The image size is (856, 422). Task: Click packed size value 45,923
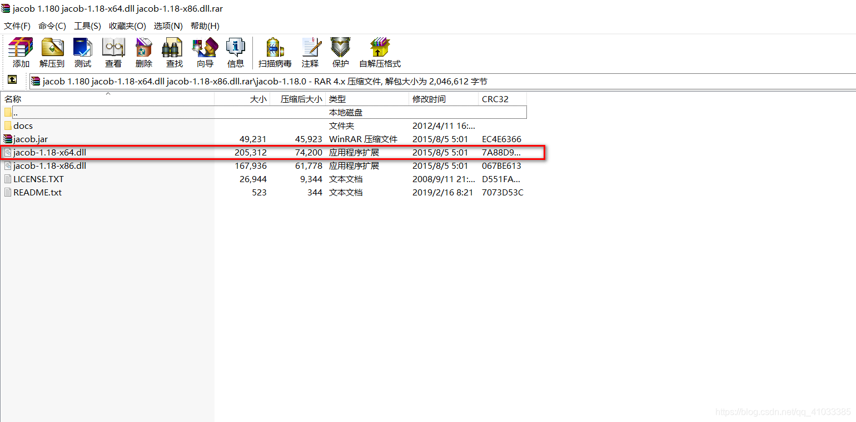pyautogui.click(x=309, y=139)
